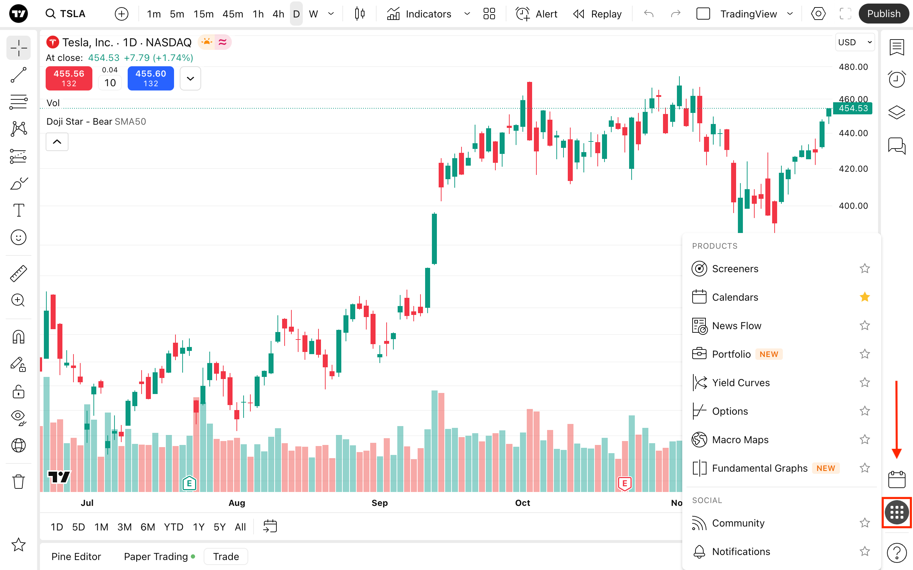Open the text annotation tool
The width and height of the screenshot is (913, 570).
pos(18,210)
